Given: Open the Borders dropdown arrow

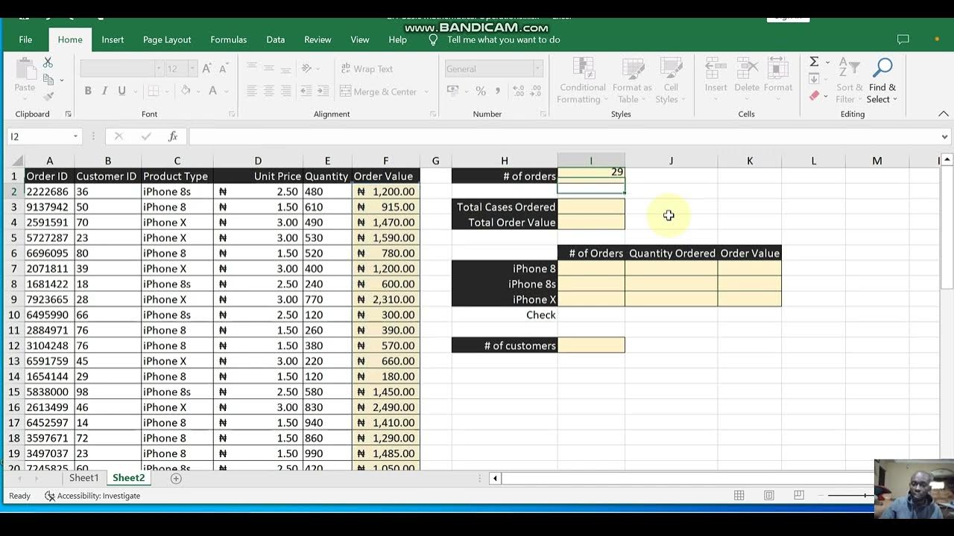Looking at the screenshot, I should tap(165, 91).
